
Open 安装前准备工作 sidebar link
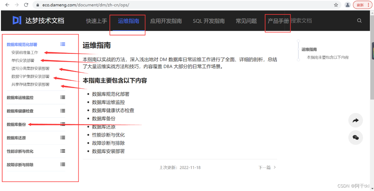coord(24,53)
